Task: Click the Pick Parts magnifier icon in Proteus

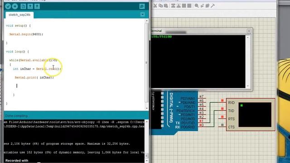Action: click(197, 6)
